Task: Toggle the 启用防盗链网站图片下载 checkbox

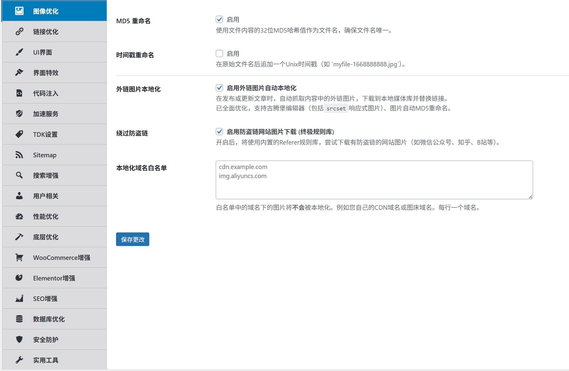Action: (x=219, y=132)
